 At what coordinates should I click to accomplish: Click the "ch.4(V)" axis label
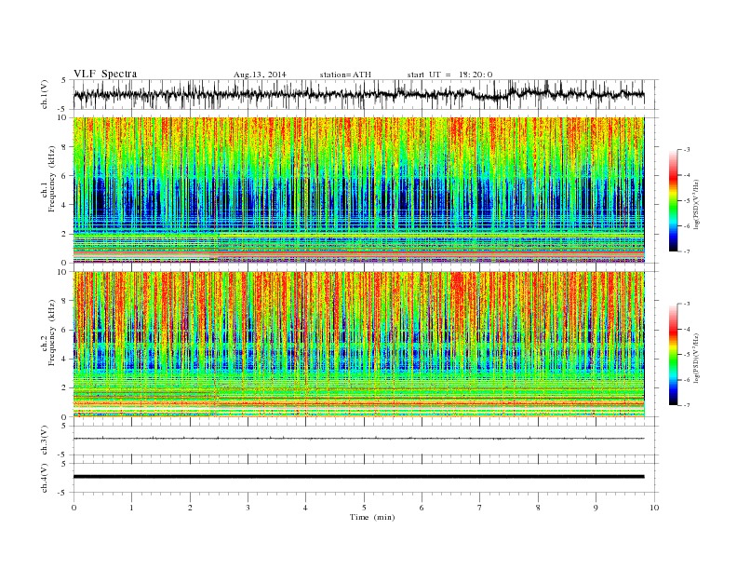(45, 478)
